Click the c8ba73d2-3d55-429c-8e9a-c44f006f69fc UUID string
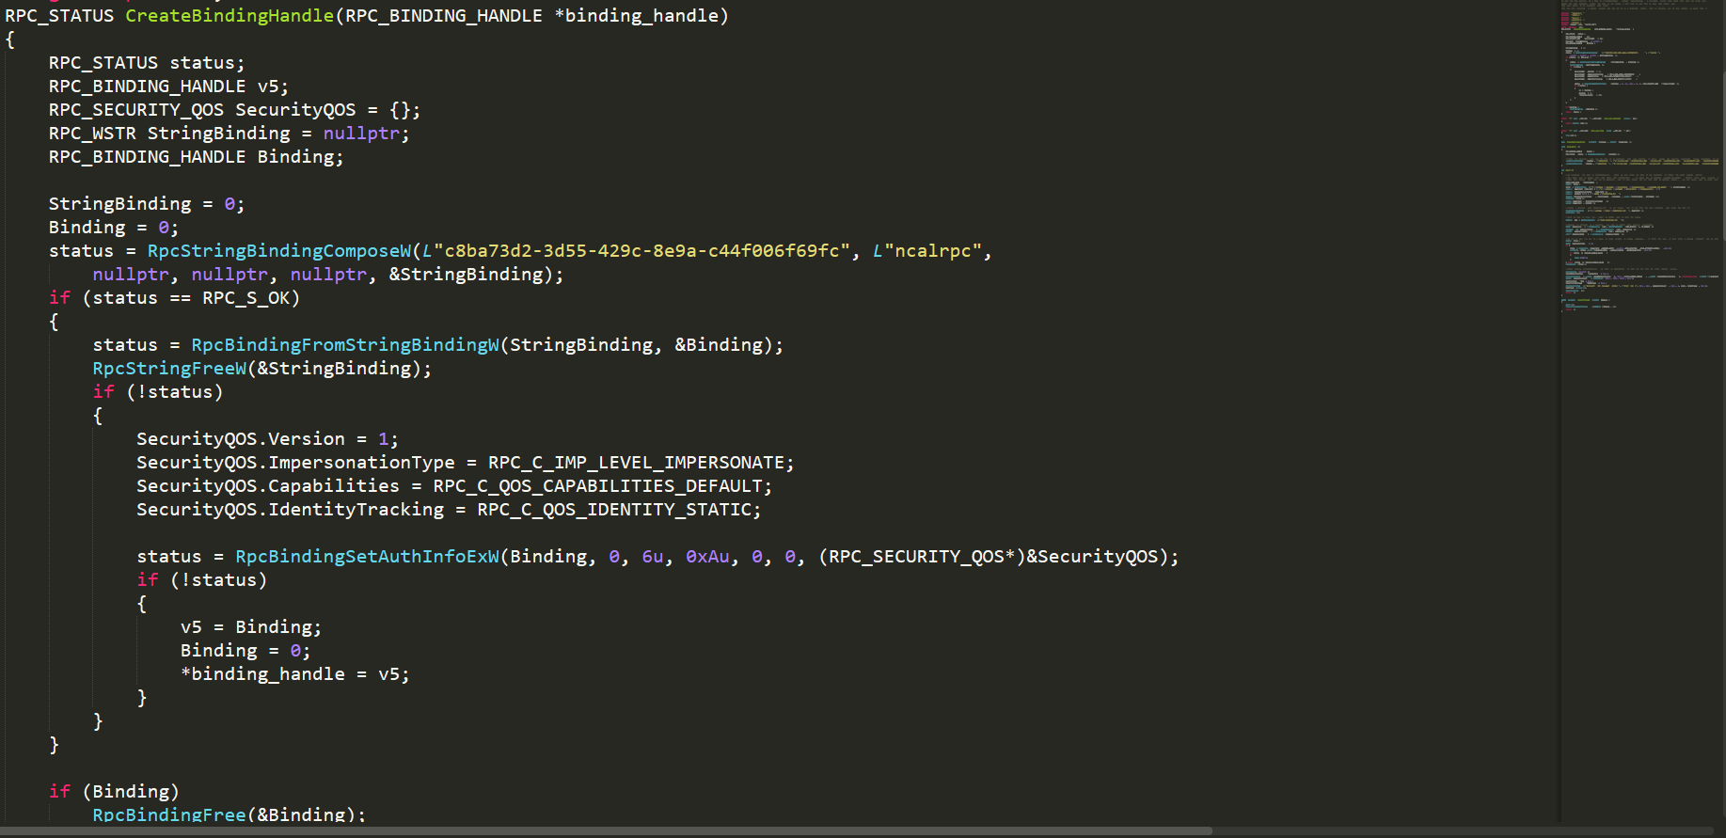Image resolution: width=1726 pixels, height=838 pixels. (641, 251)
